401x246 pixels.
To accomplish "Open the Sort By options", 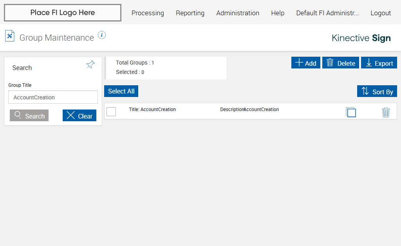I will point(377,92).
